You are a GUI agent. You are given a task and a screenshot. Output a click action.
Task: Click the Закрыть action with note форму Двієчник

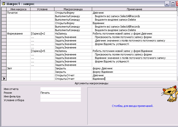[x=73, y=68]
